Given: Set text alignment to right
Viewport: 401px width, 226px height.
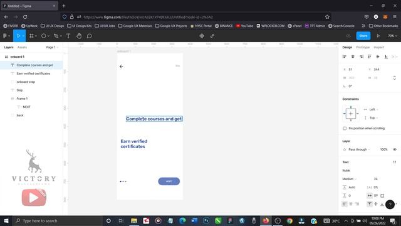Looking at the screenshot, I should [357, 204].
